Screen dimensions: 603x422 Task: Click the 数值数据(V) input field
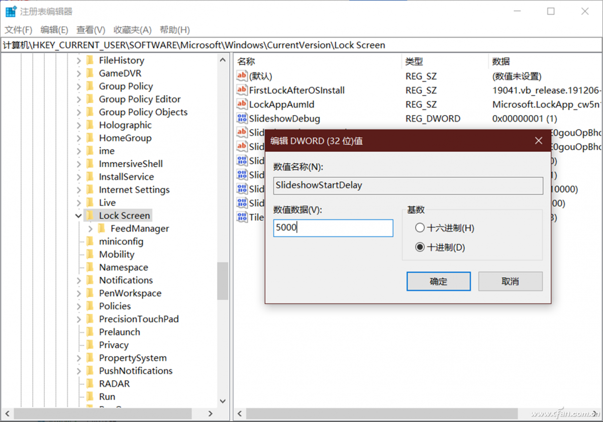tap(333, 228)
